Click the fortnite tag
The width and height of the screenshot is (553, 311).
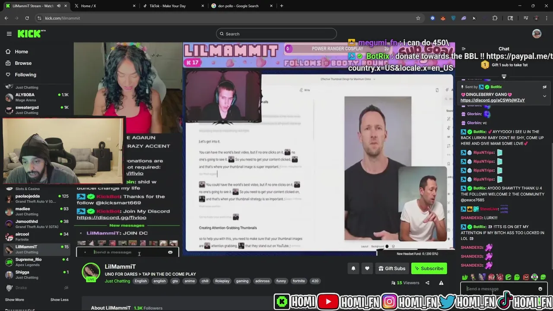pyautogui.click(x=299, y=281)
